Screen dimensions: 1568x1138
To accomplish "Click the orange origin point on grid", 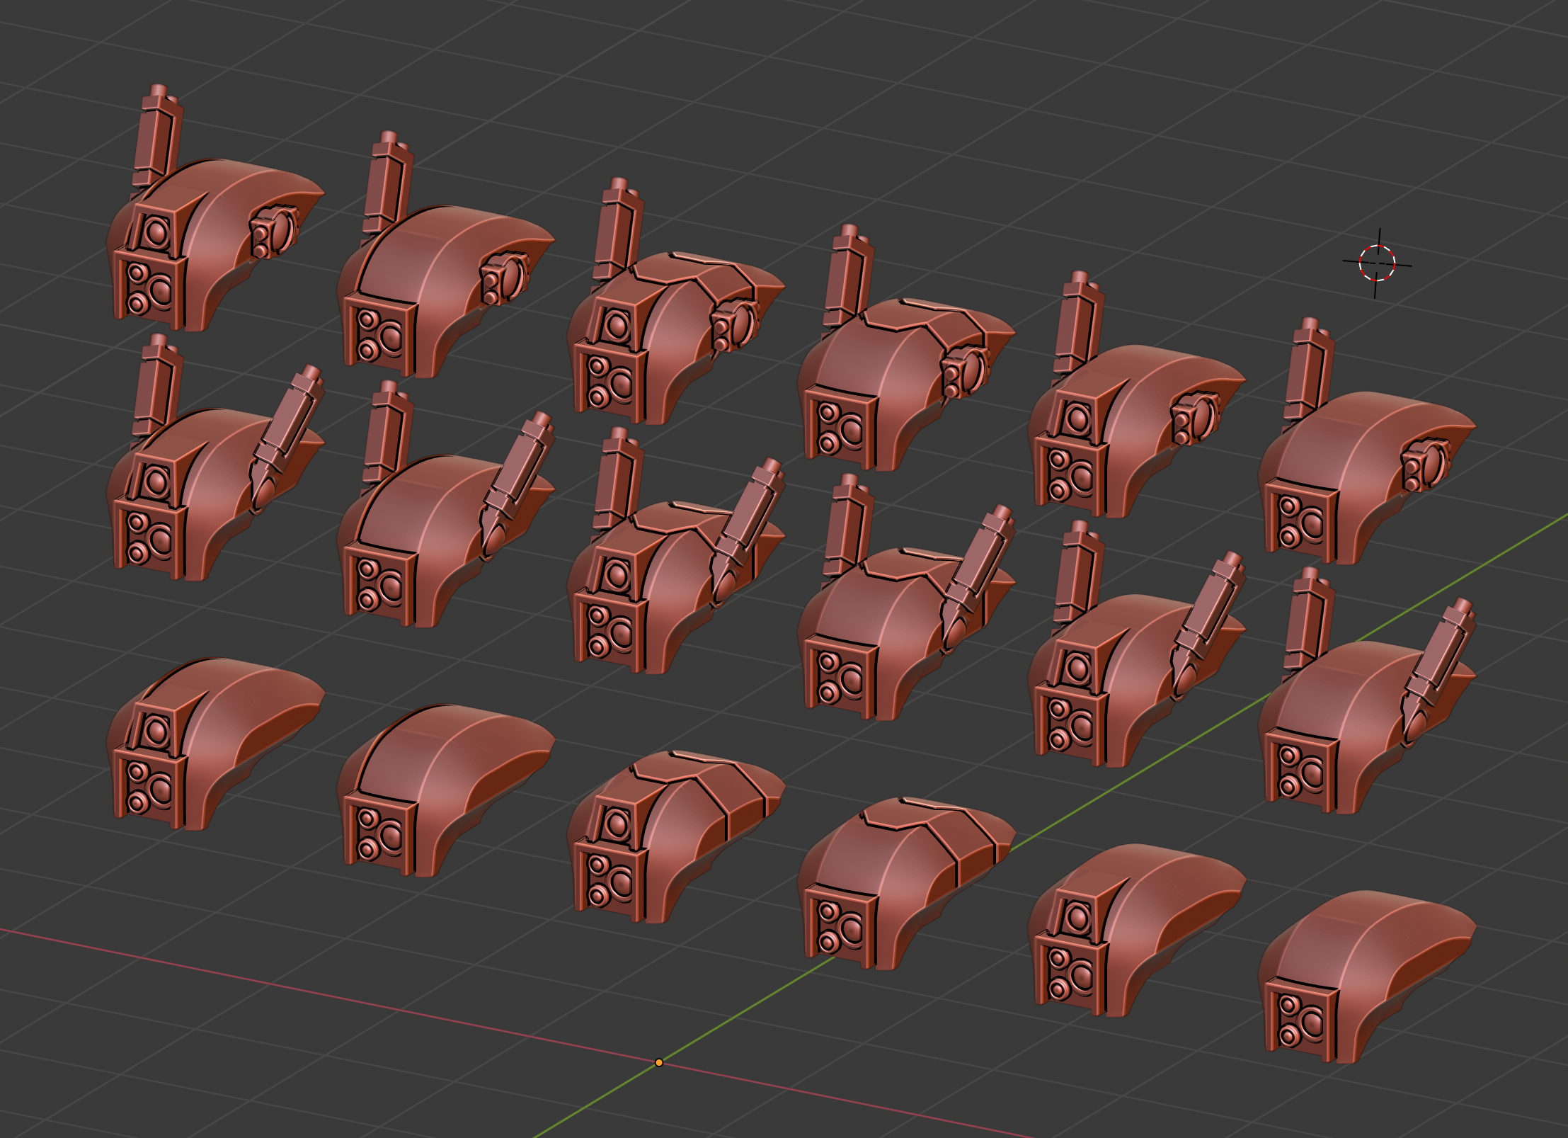I will pos(659,1062).
